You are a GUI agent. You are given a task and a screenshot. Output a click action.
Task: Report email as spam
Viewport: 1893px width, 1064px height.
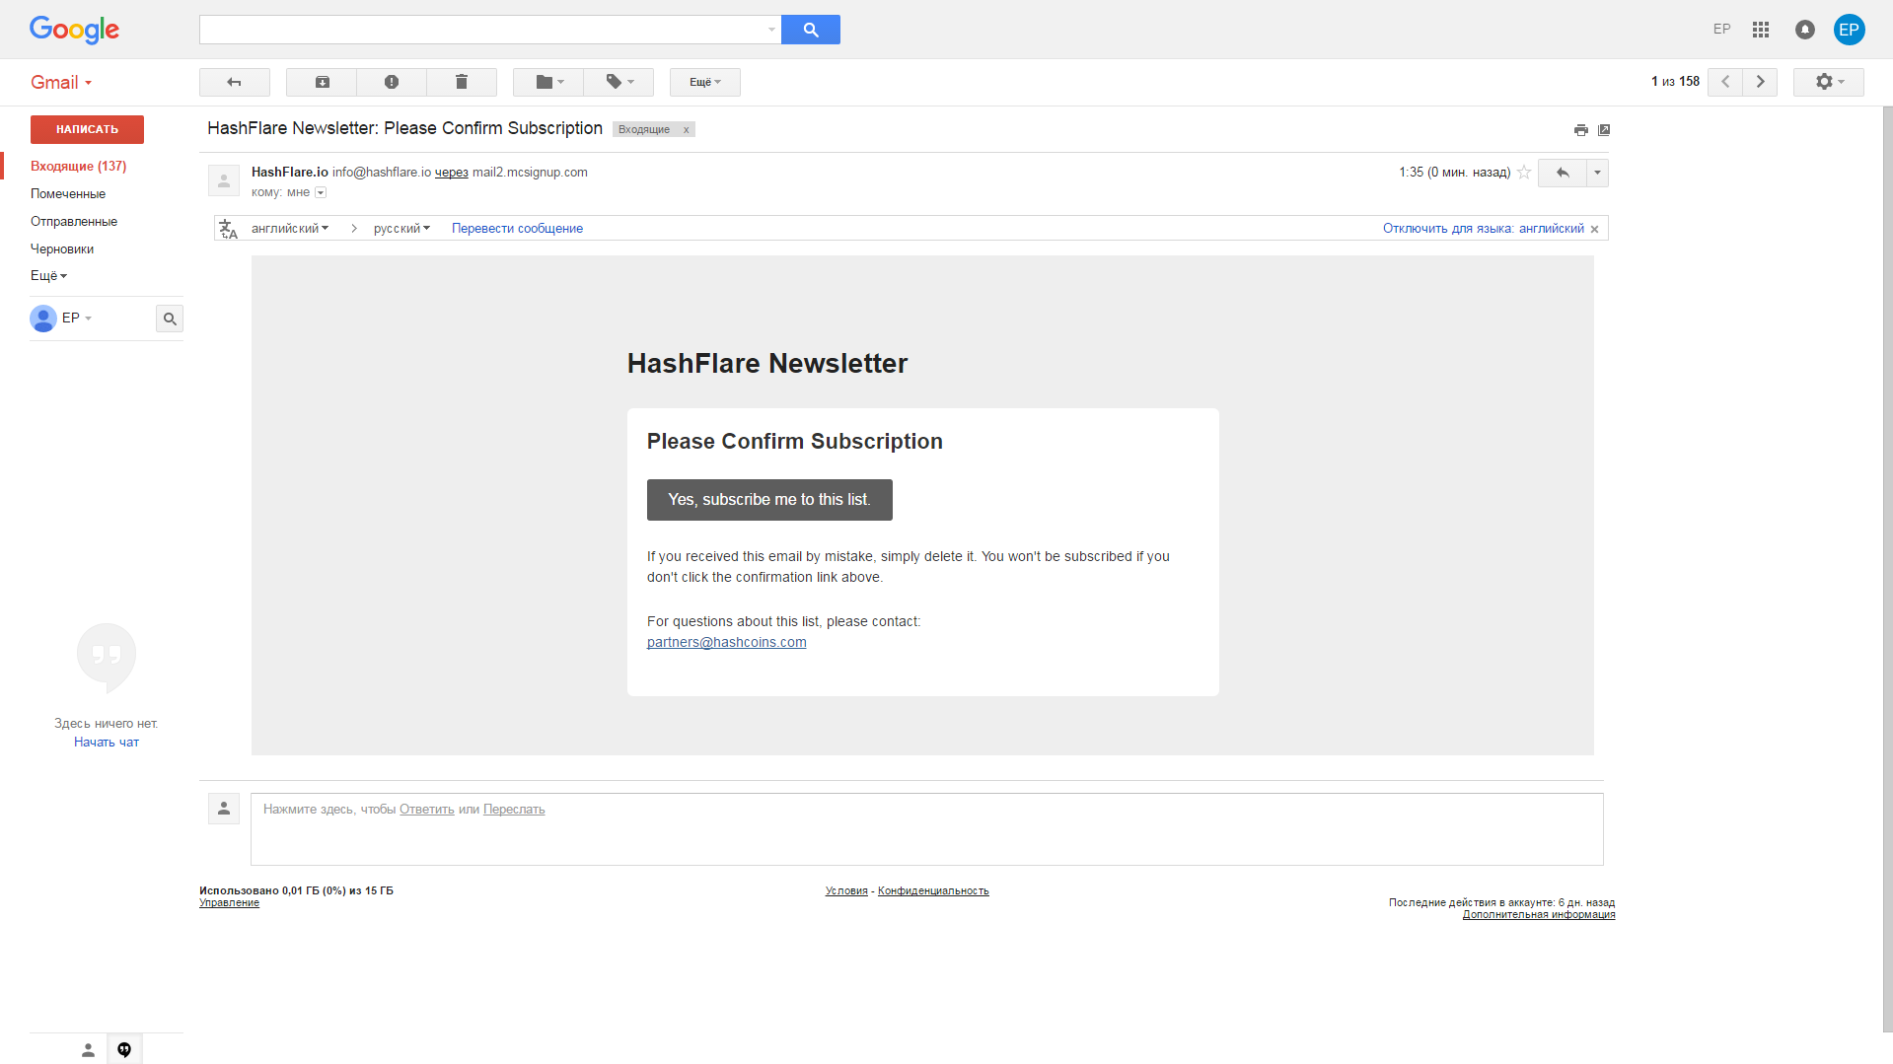[x=392, y=82]
